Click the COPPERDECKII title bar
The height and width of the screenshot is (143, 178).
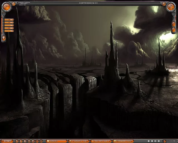tap(89, 3)
